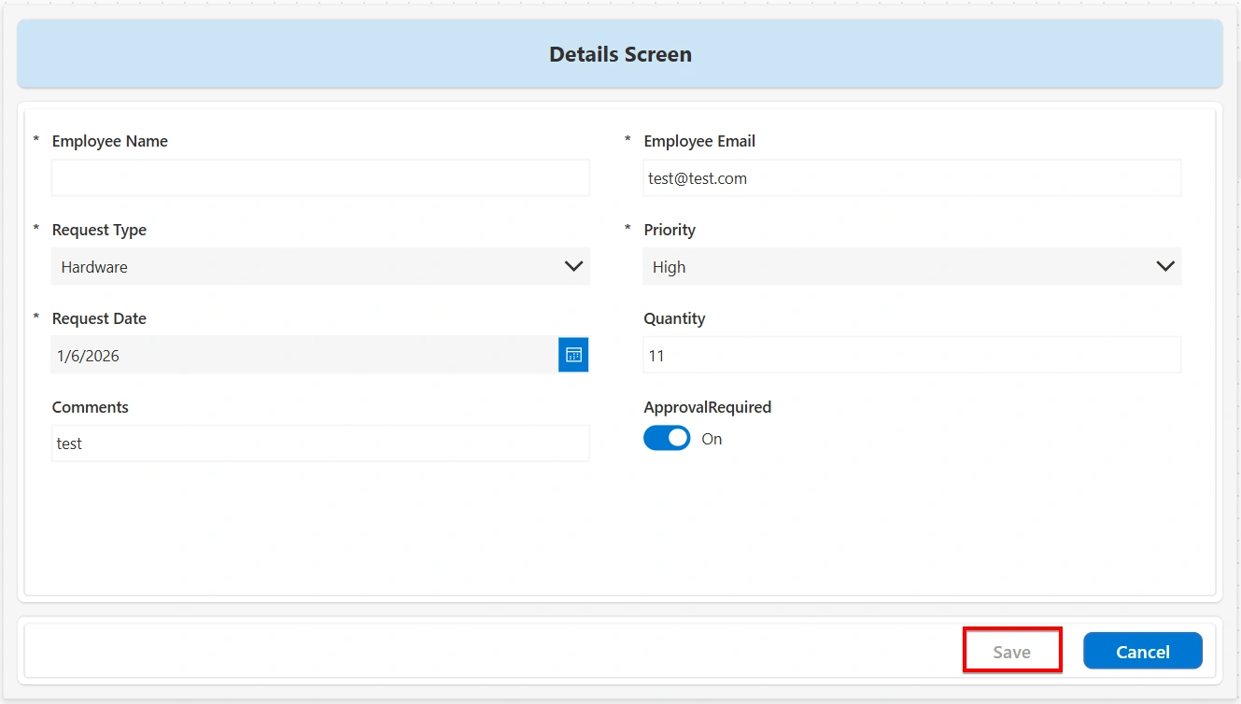The height and width of the screenshot is (704, 1241).
Task: Click the Details Screen header title
Action: click(620, 54)
